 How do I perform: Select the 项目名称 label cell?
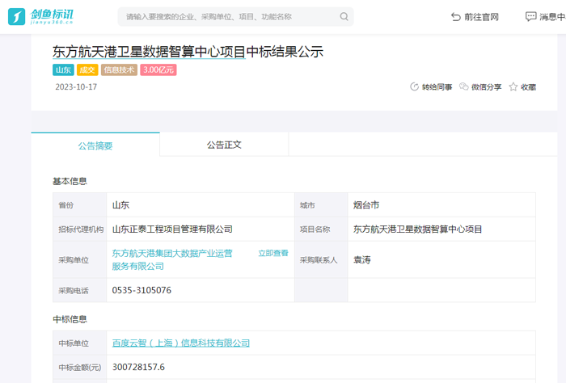click(321, 229)
